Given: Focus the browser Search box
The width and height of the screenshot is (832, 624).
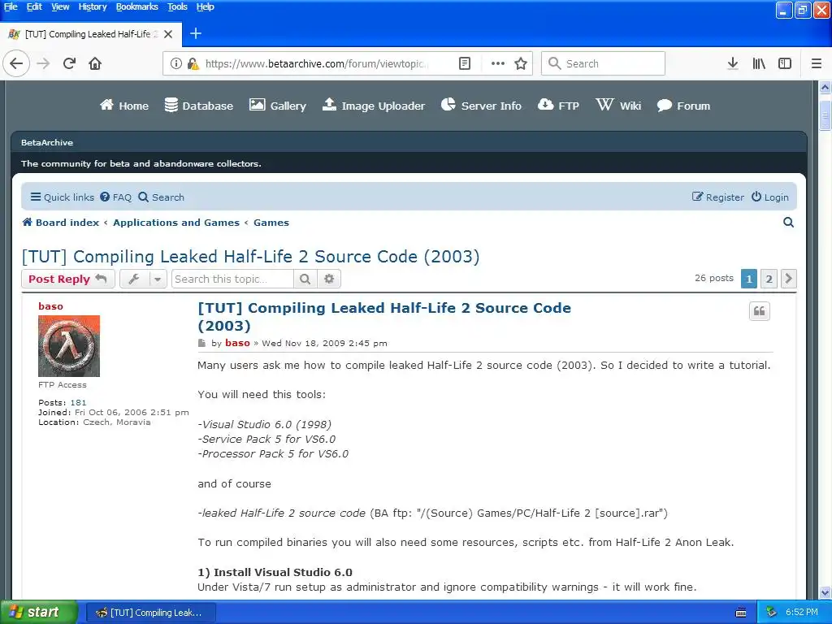Looking at the screenshot, I should 603,63.
